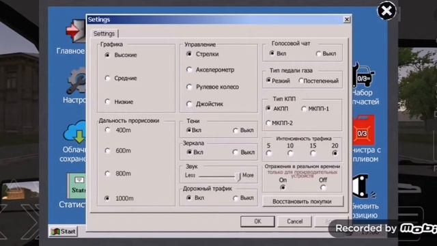Set draw distance to 400m
This screenshot has height=246, width=437.
[x=107, y=130]
